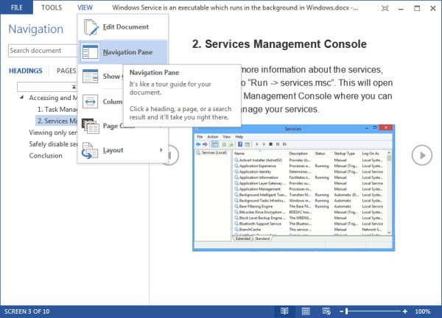Go to next screen with right arrow
Viewport: 442px width, 318px height.
tap(421, 155)
